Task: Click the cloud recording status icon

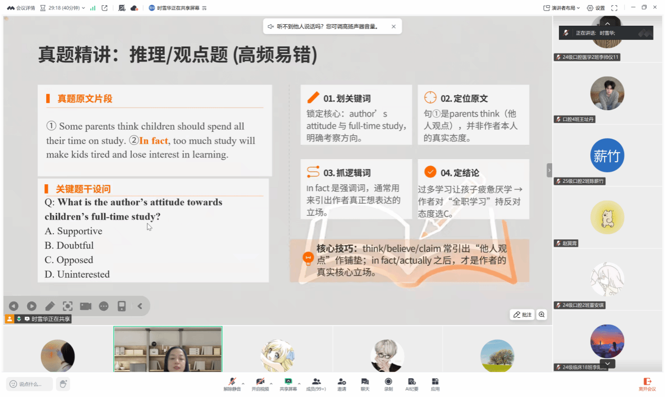Action: 134,8
